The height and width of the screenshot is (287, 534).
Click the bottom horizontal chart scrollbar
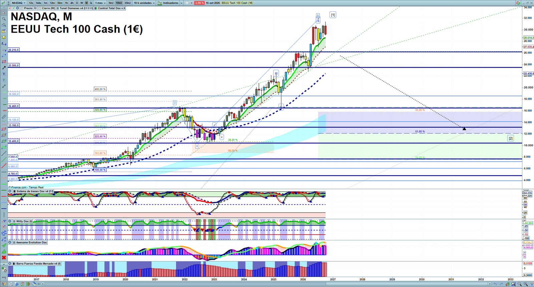pos(267,284)
